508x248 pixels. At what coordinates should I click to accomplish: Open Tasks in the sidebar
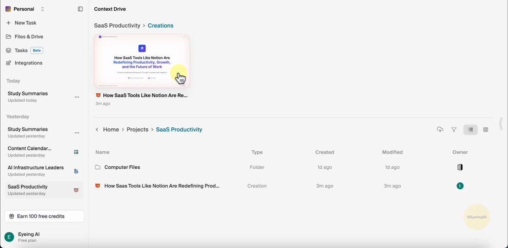click(21, 50)
